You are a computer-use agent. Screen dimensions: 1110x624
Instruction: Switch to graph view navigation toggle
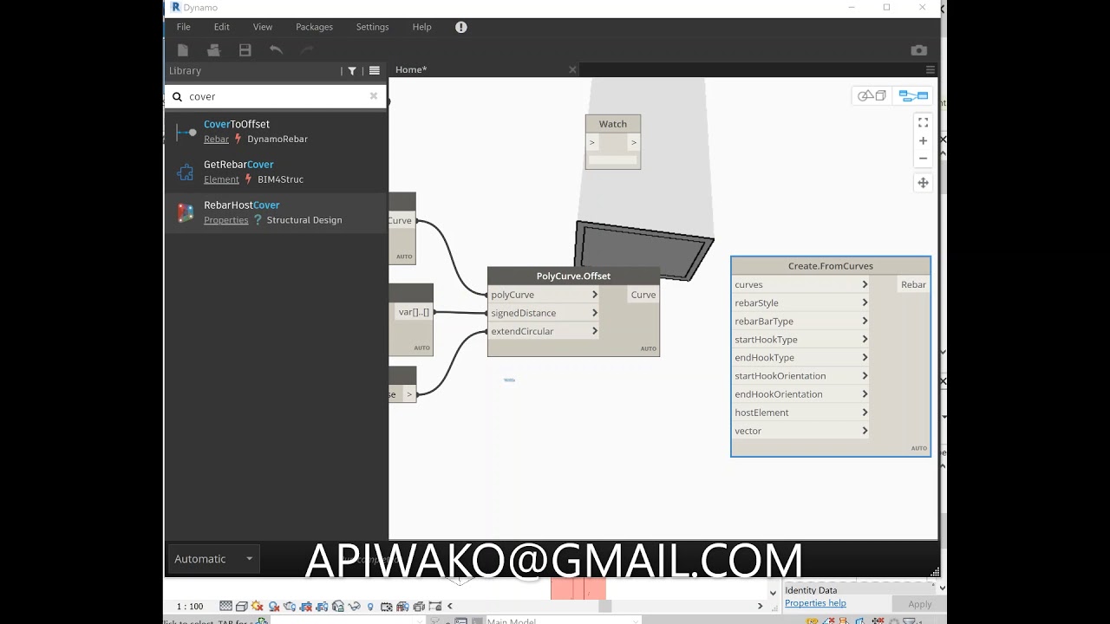click(x=913, y=95)
